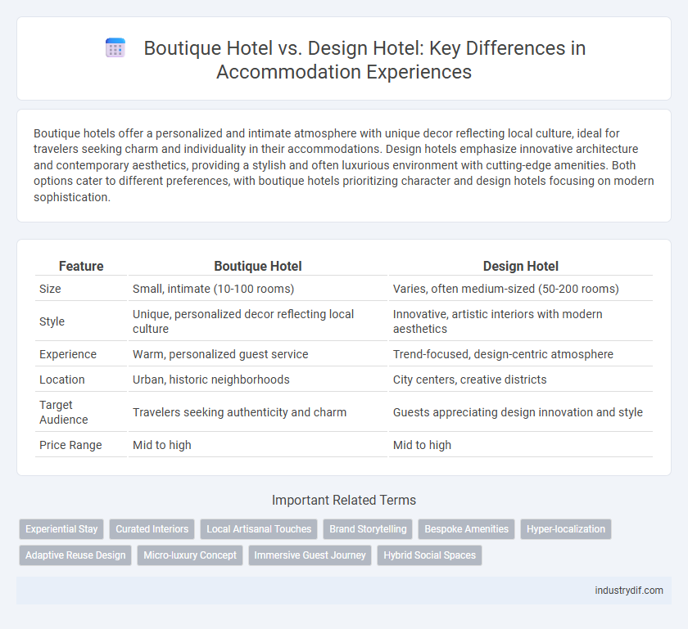
Task: Click the Size row label
Action: click(x=50, y=289)
